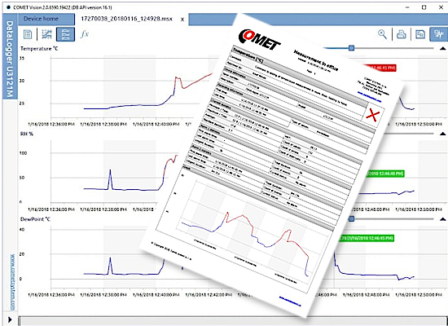The height and width of the screenshot is (326, 448).
Task: Click 'Measurement in office' report title
Action: pyautogui.click(x=316, y=60)
